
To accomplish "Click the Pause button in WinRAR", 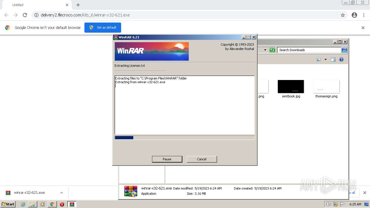I will (x=167, y=159).
